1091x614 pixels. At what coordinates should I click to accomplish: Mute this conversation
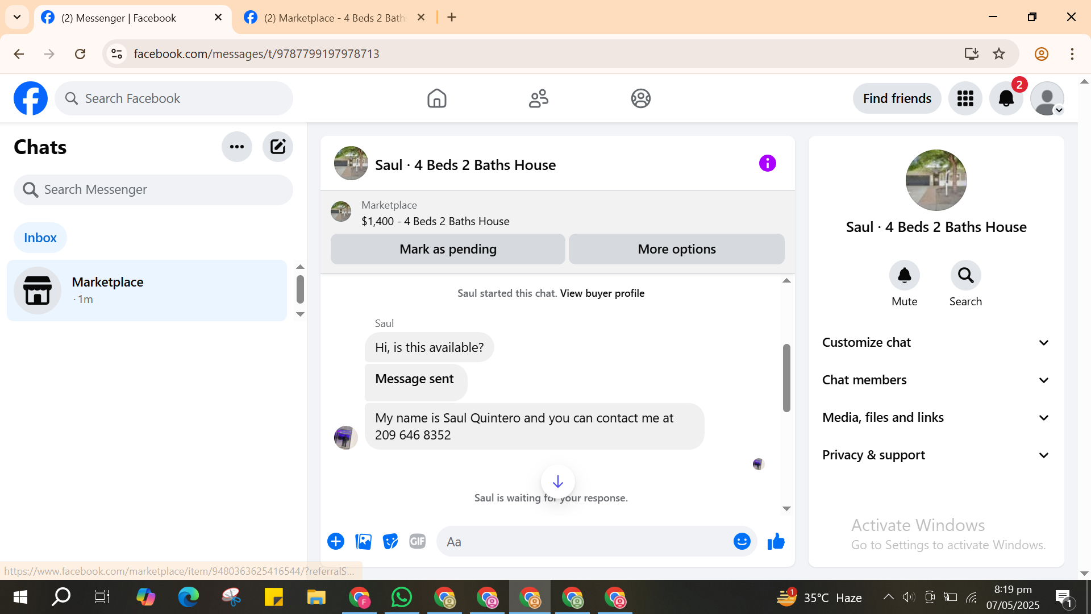904,276
